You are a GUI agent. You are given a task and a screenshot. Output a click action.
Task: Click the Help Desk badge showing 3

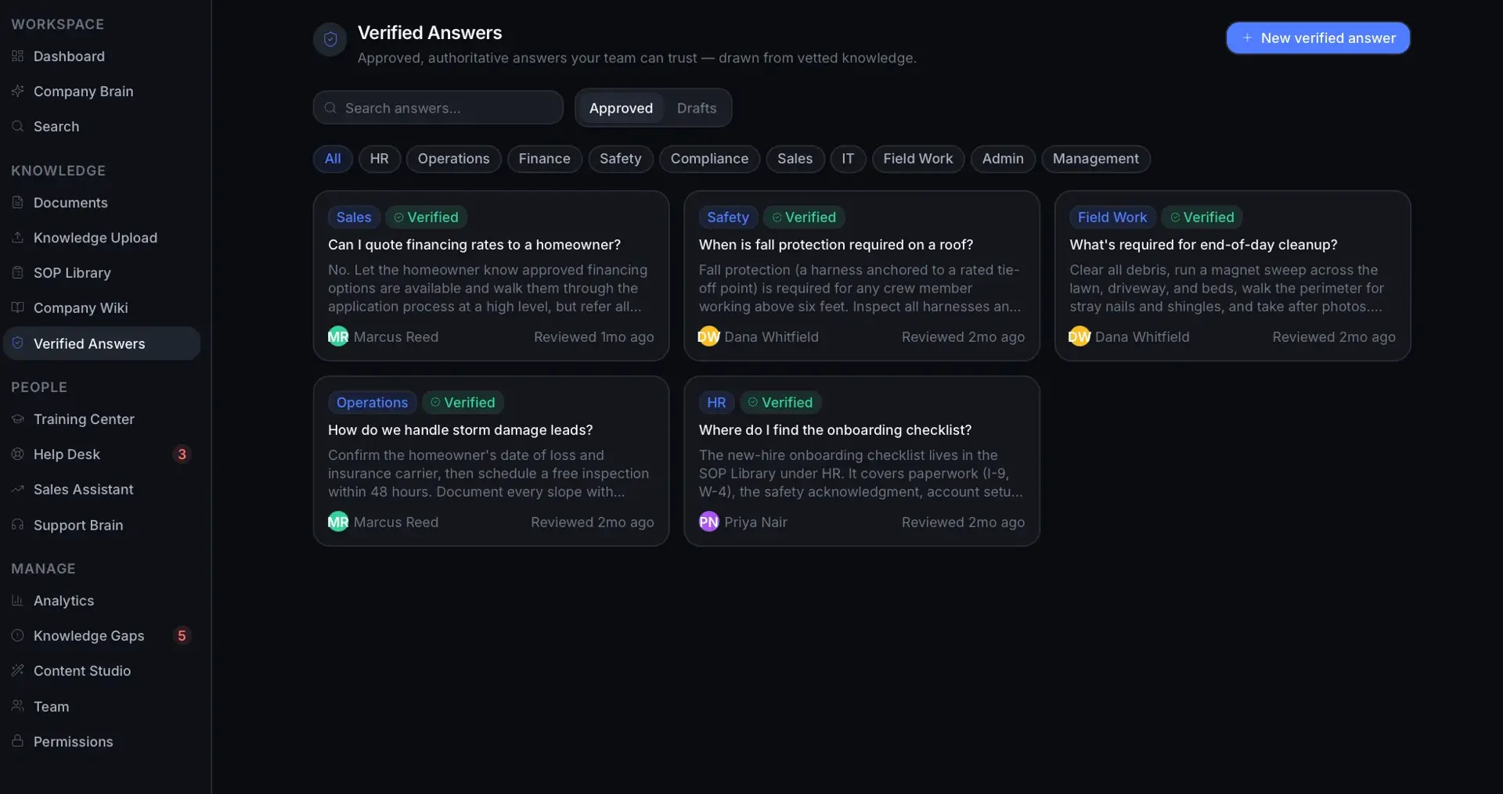pos(182,454)
